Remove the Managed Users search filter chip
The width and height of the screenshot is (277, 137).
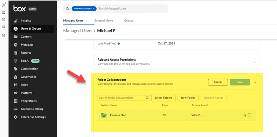(94, 9)
